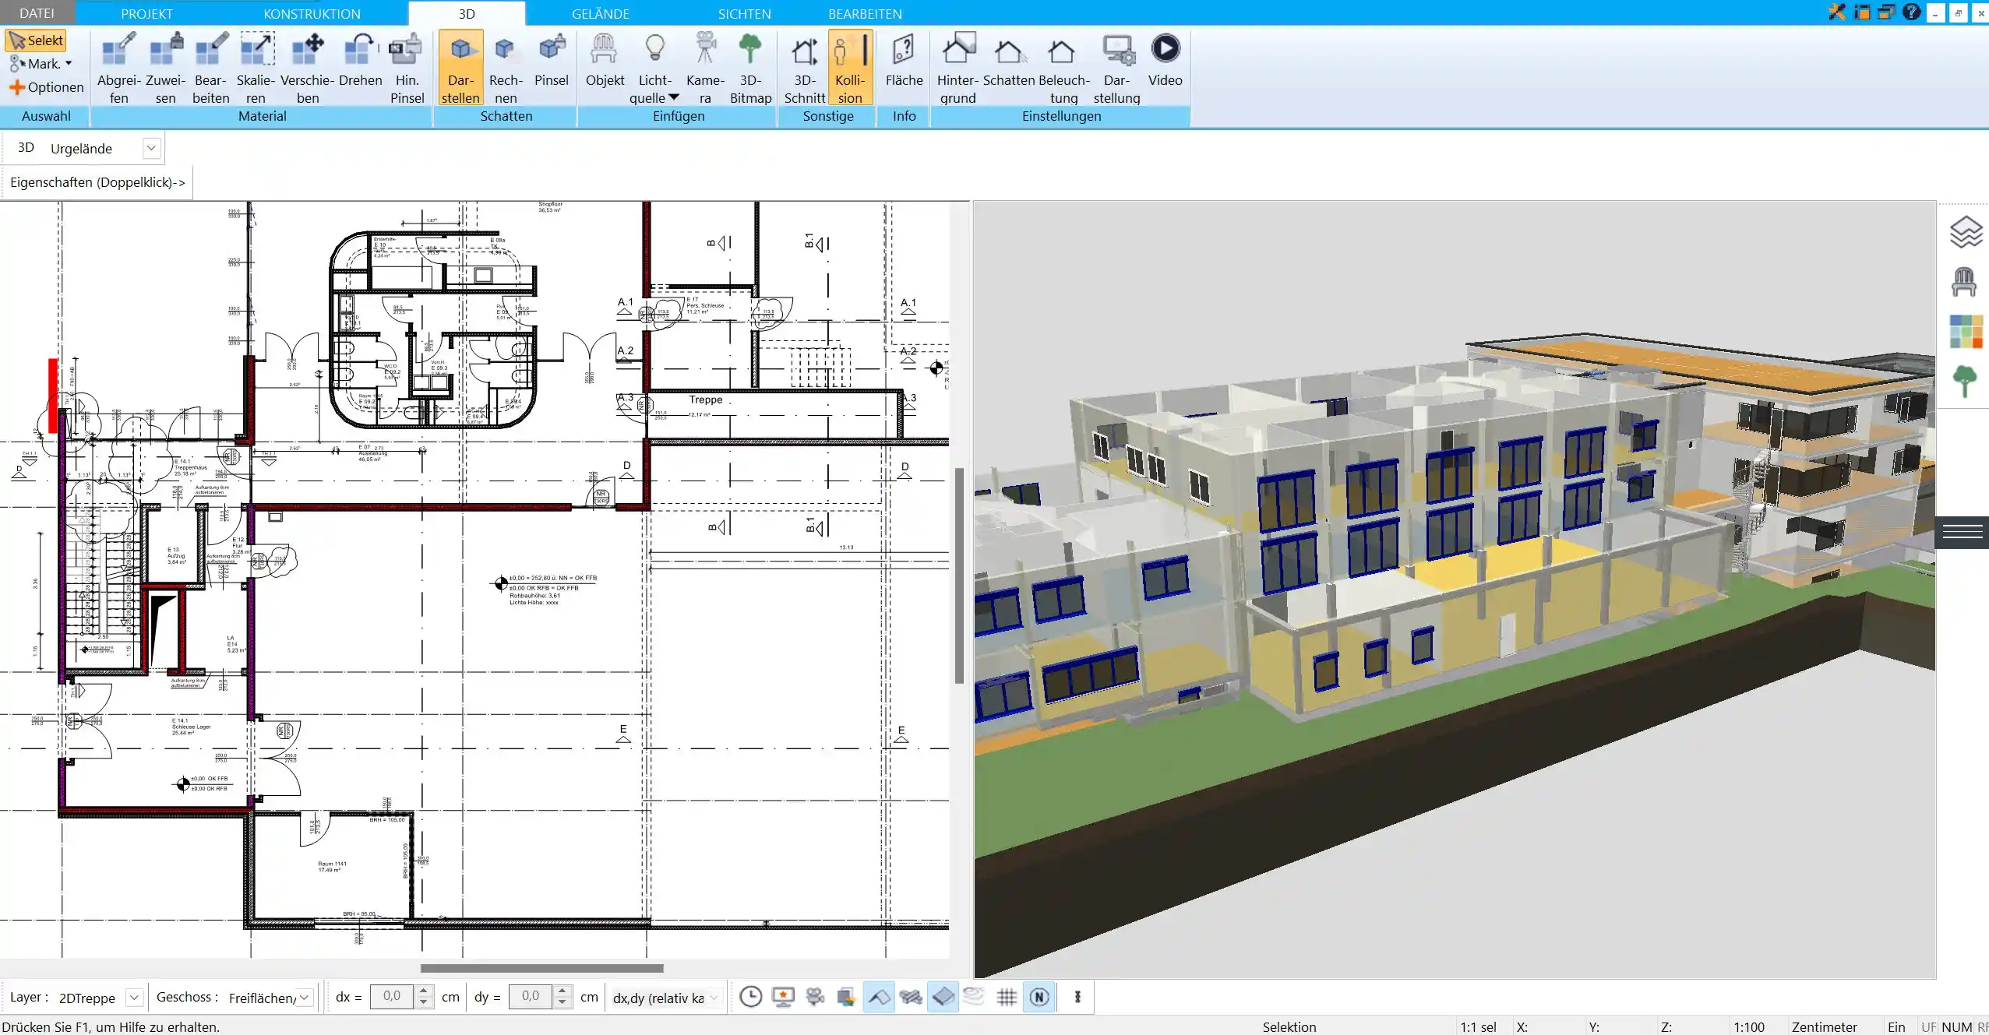This screenshot has height=1035, width=1989.
Task: Open the tools wrench icon in title bar
Action: click(x=1837, y=12)
